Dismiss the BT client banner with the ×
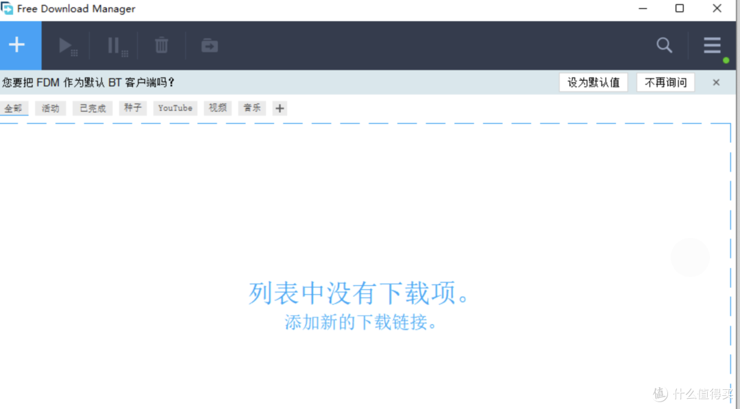This screenshot has height=409, width=740. [x=716, y=81]
